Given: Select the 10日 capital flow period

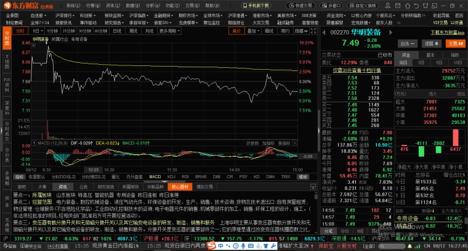Looking at the screenshot, I should pos(458,63).
